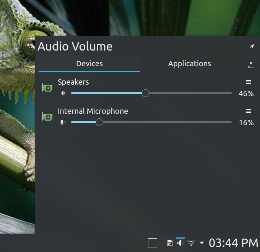260x252 pixels.
Task: Mute the Internal Microphone using mic icon
Action: pyautogui.click(x=62, y=122)
